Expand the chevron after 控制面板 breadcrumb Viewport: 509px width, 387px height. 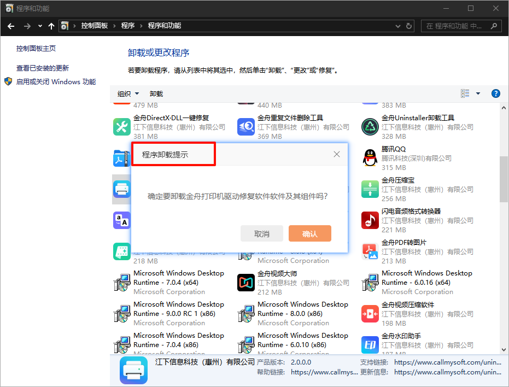point(114,26)
